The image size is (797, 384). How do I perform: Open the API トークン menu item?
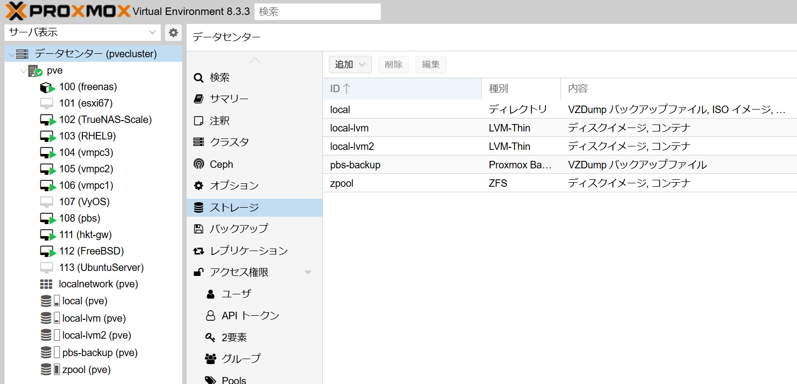[255, 316]
